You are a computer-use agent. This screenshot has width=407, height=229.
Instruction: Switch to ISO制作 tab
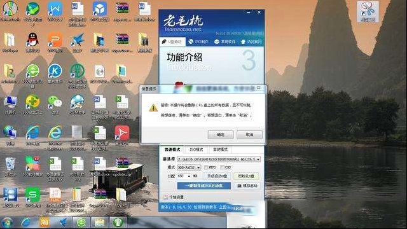[x=198, y=42]
